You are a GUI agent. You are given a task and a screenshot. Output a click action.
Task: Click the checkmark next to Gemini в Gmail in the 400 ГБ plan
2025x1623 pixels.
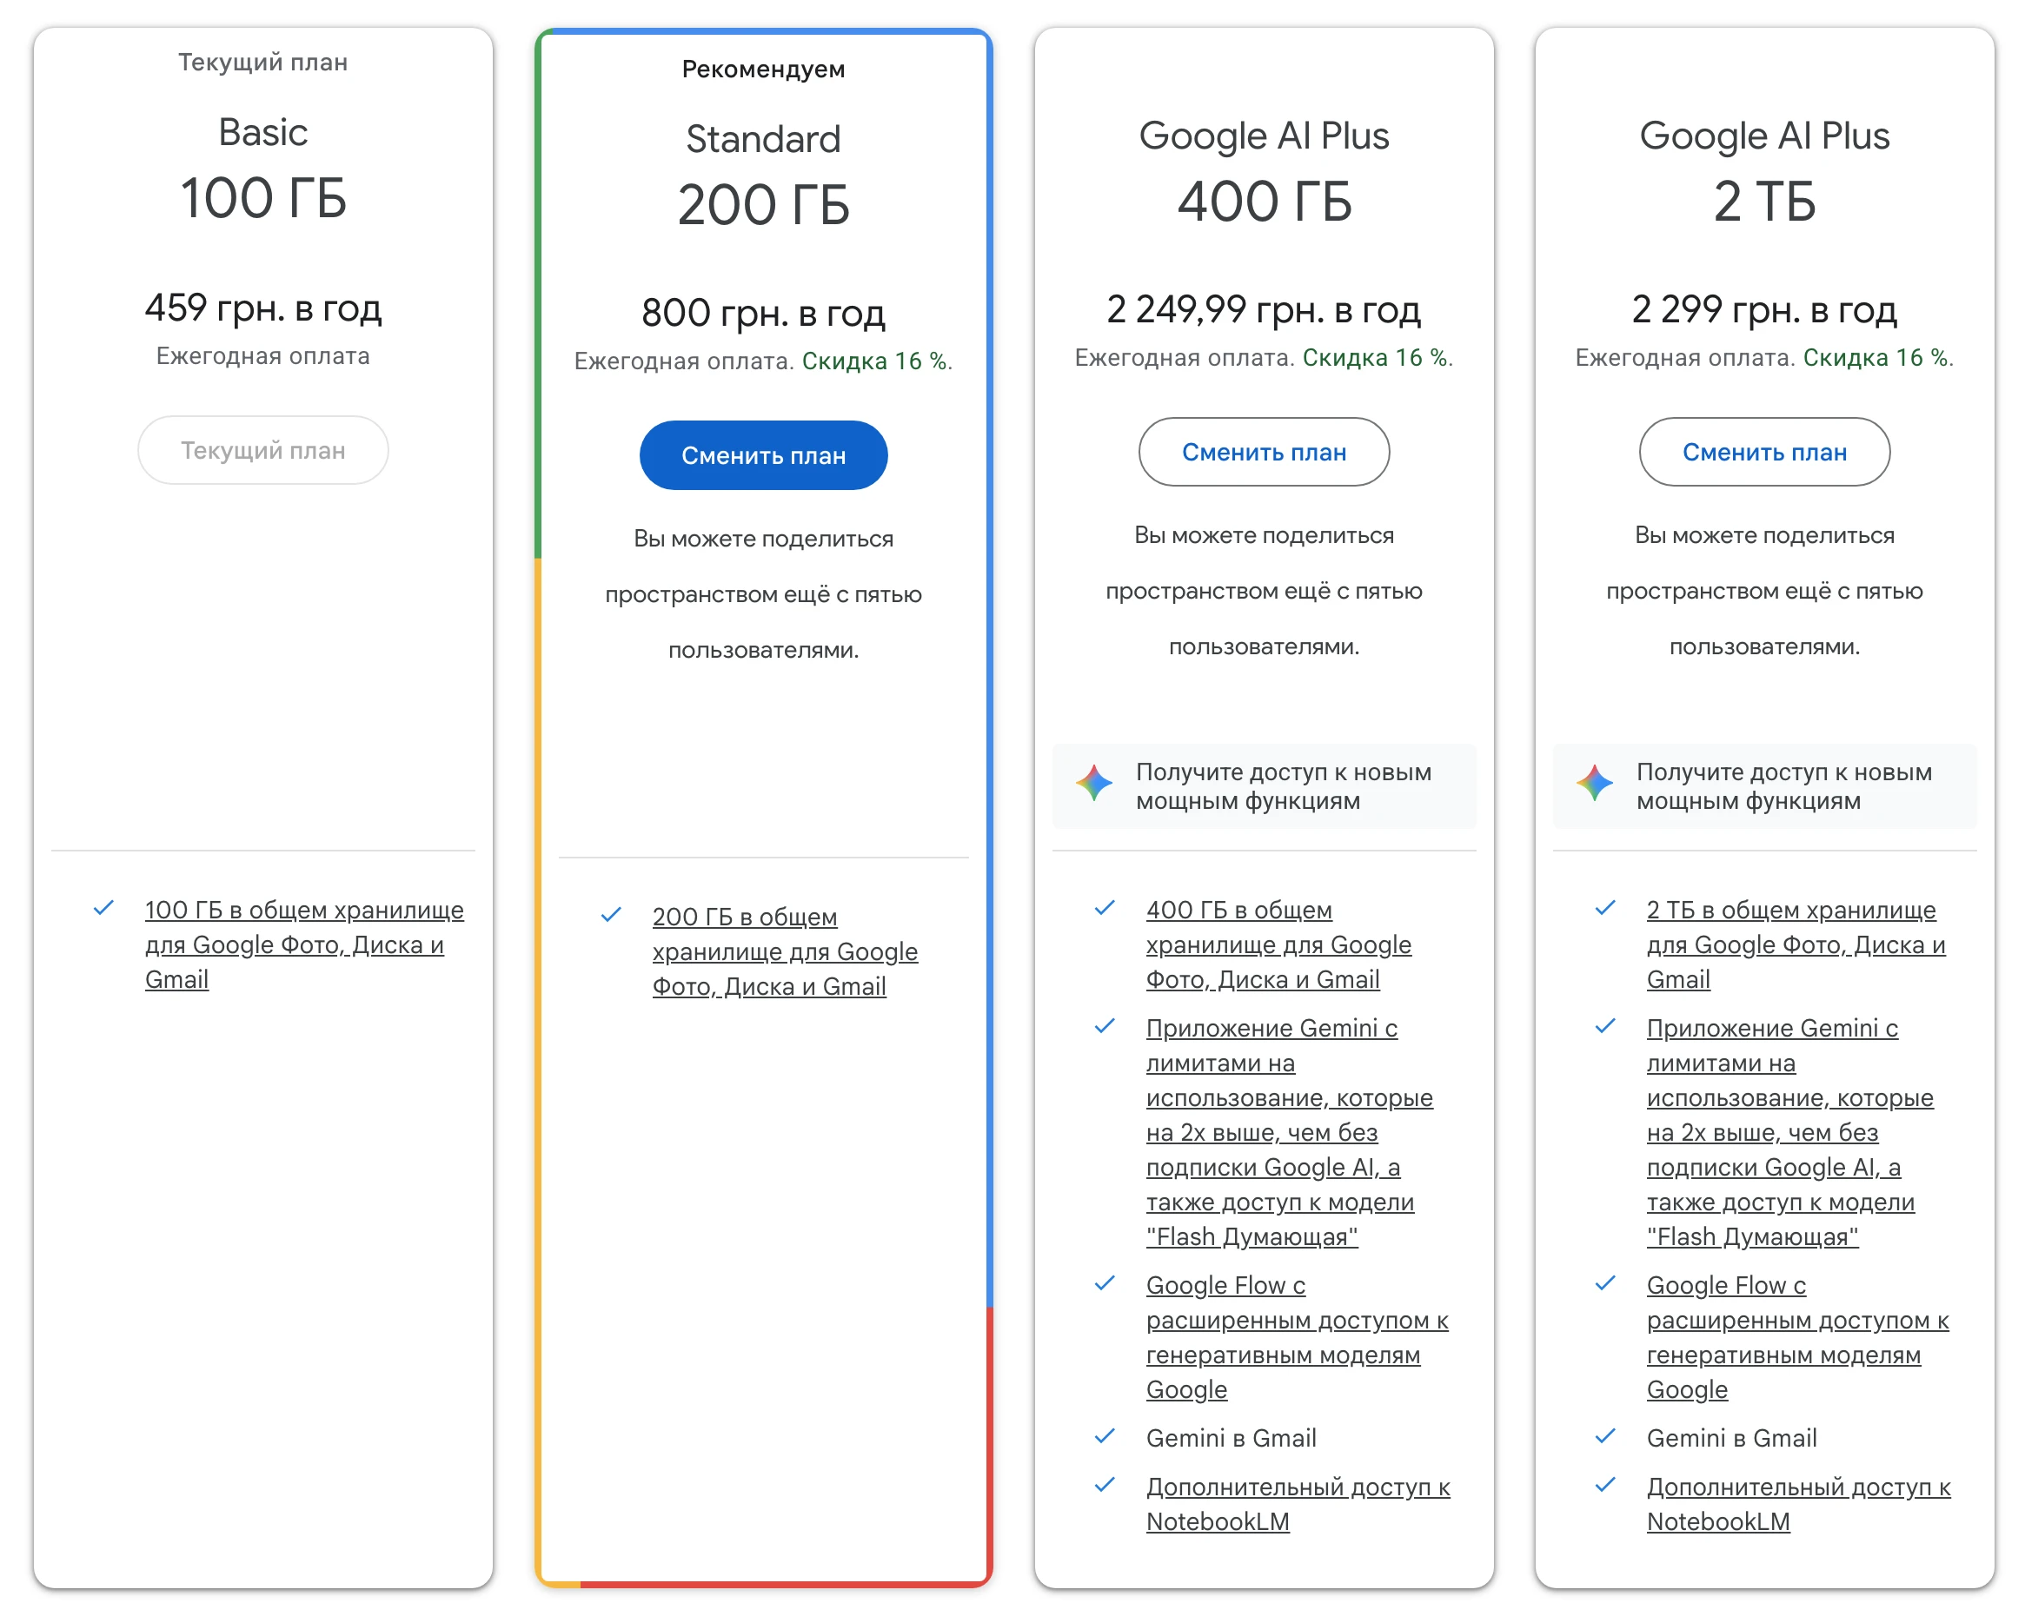point(1105,1436)
